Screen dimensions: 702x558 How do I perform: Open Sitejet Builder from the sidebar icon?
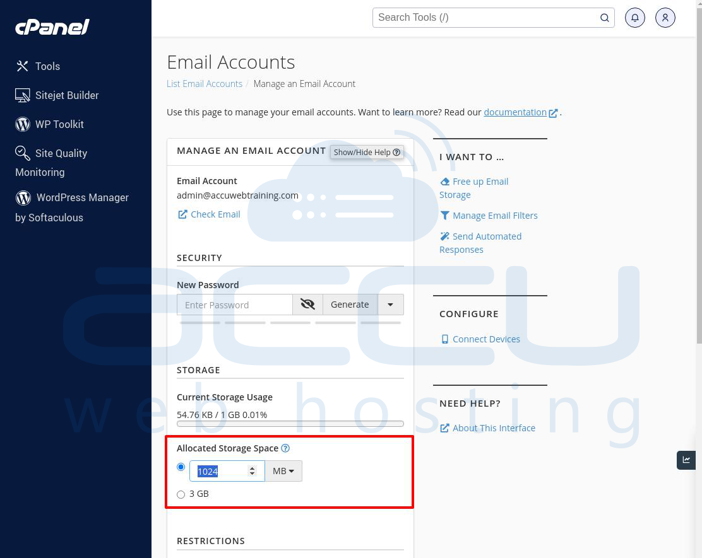pos(22,95)
